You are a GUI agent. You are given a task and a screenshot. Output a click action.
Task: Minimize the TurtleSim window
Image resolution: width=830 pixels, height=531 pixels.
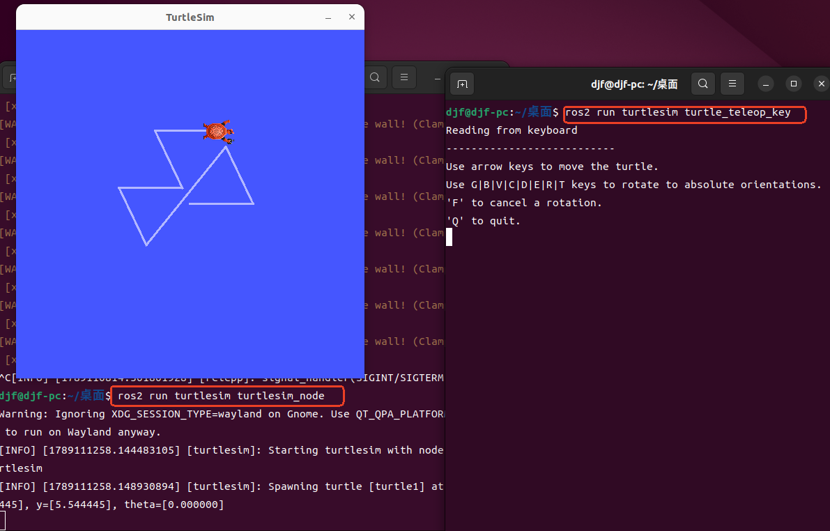click(328, 17)
